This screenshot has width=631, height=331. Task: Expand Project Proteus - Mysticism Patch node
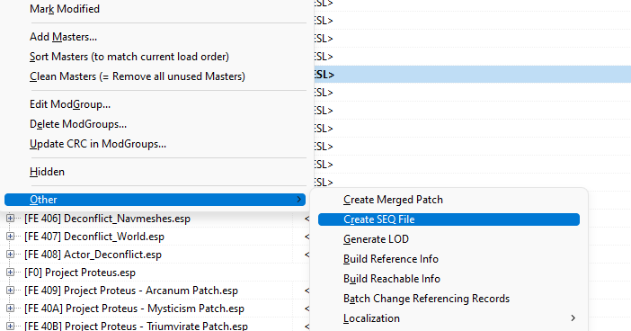tap(10, 309)
